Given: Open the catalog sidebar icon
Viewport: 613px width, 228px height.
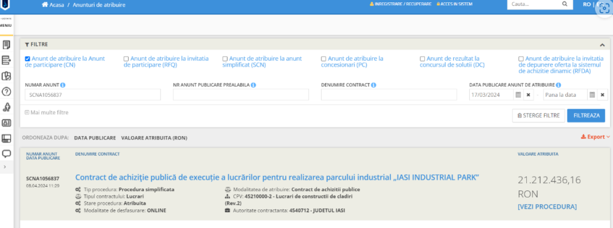Looking at the screenshot, I should click(x=6, y=76).
